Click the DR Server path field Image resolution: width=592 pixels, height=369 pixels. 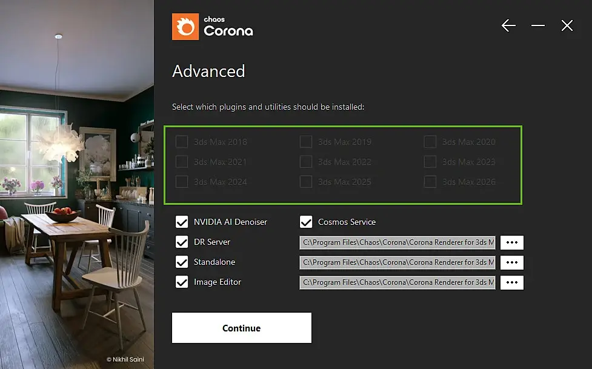coord(397,242)
